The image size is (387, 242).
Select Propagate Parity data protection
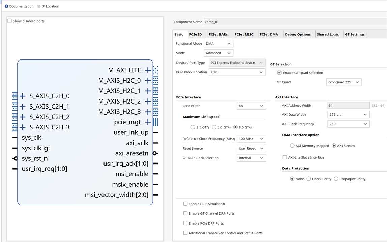pos(336,179)
